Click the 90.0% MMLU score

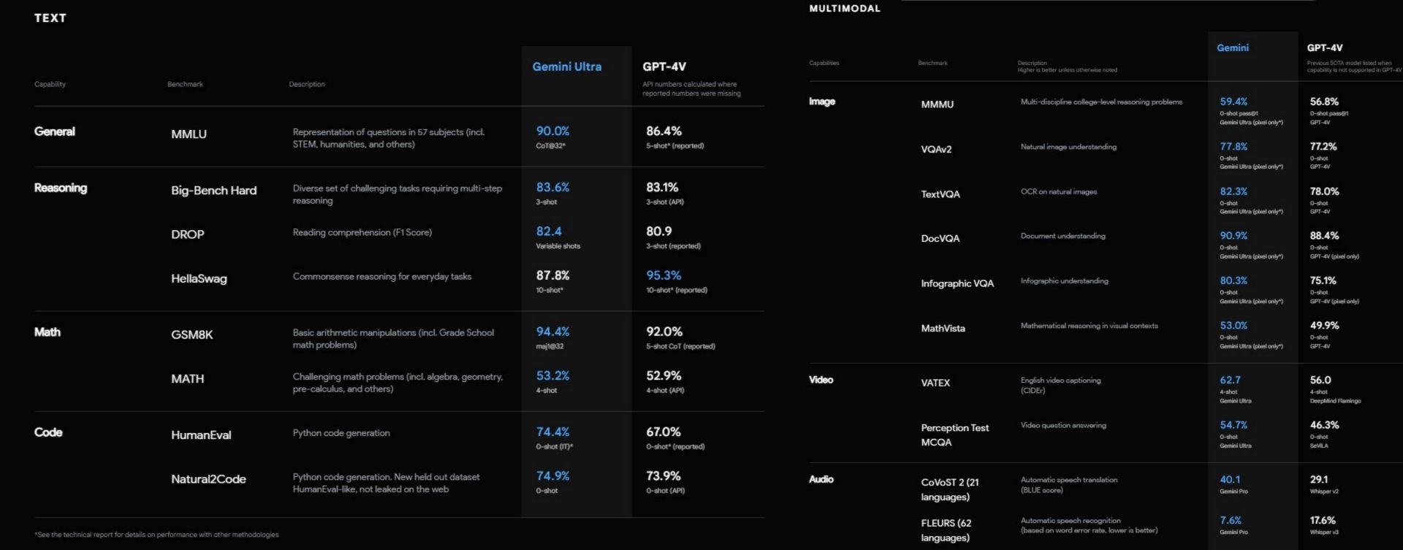click(x=552, y=131)
